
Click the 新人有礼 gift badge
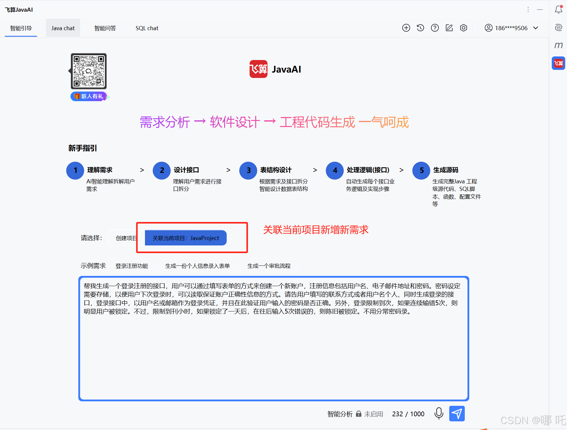(89, 96)
